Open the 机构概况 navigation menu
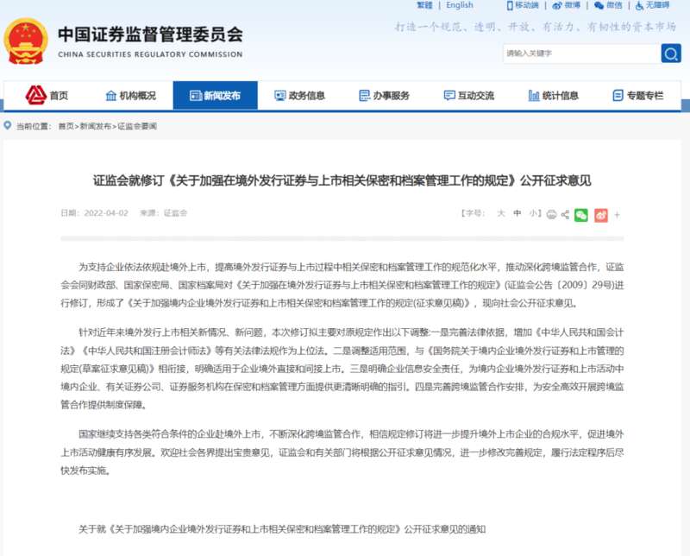The image size is (690, 556). pos(130,96)
